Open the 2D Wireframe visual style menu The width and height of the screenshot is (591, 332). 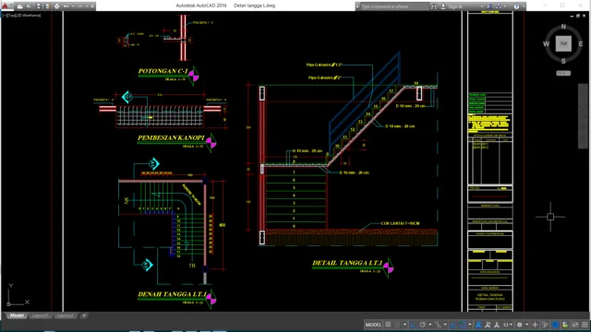click(28, 16)
